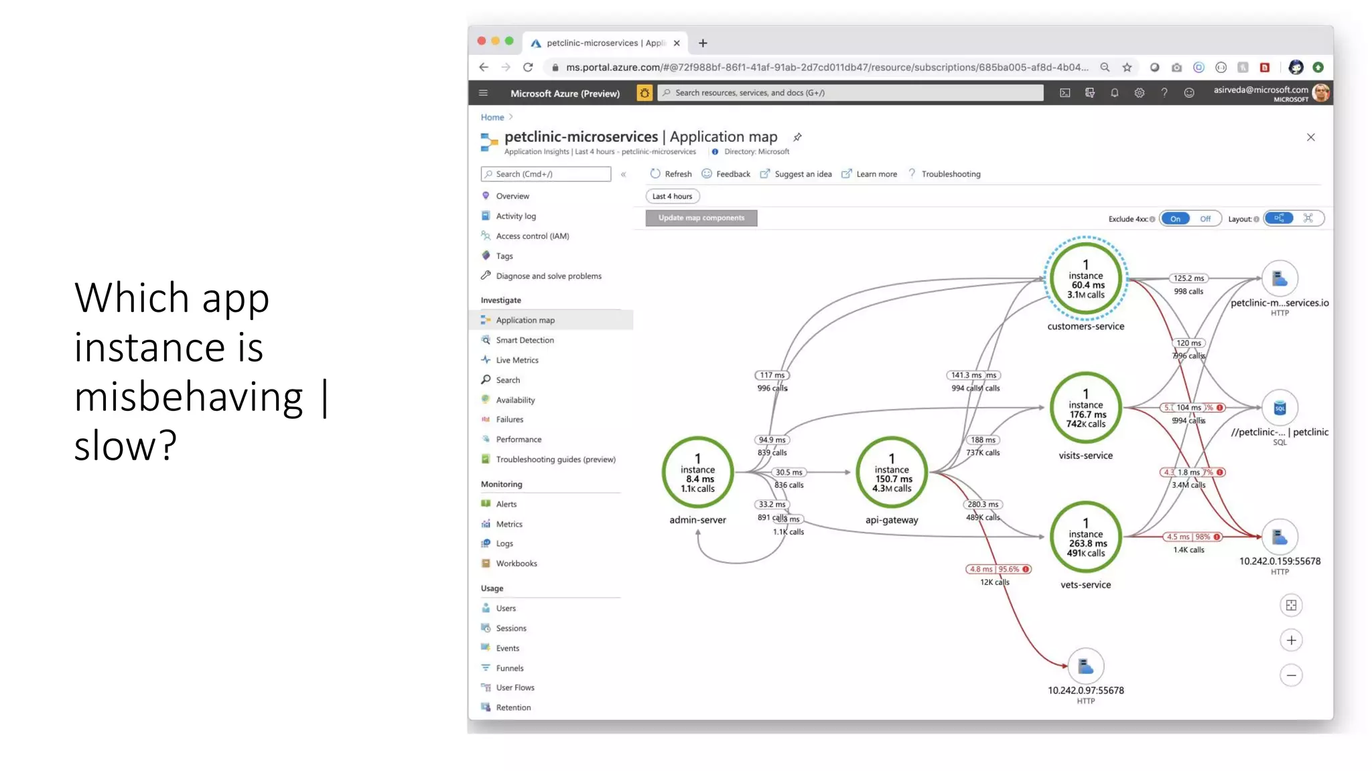The width and height of the screenshot is (1372, 771).
Task: Click the Refresh icon in toolbar
Action: [x=655, y=174]
